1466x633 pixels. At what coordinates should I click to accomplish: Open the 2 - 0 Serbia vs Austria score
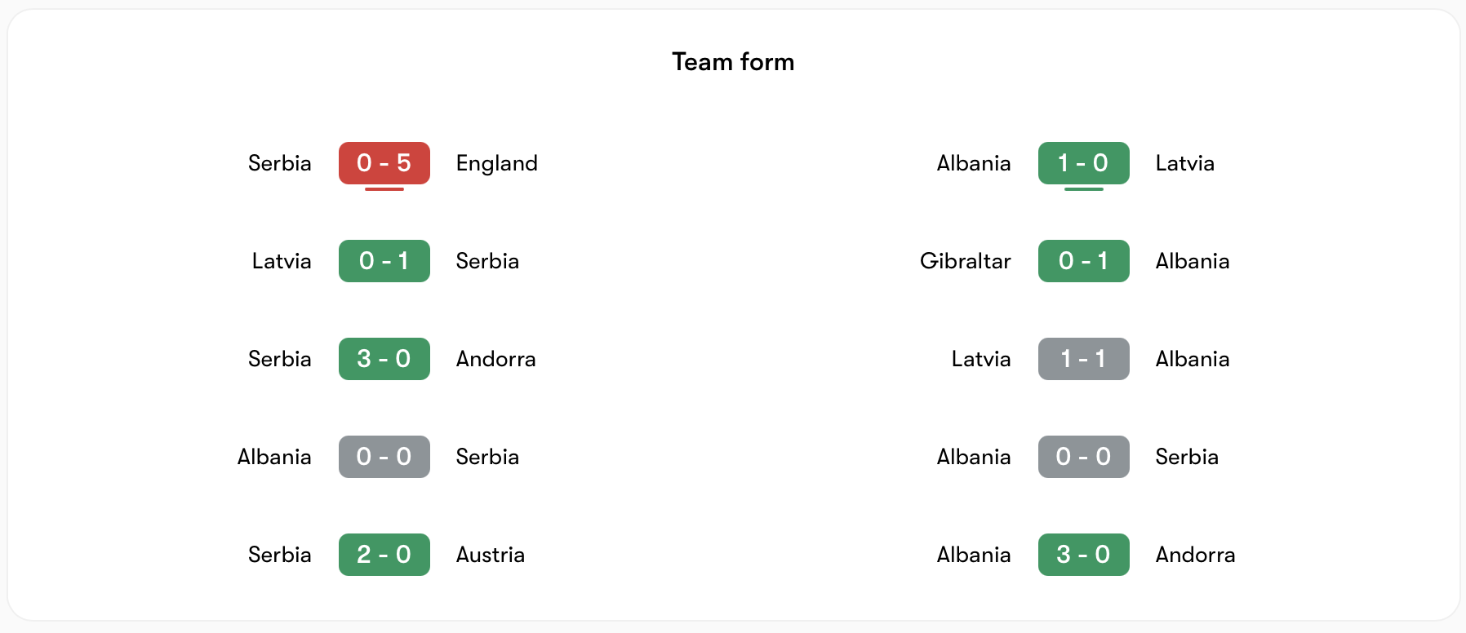pyautogui.click(x=384, y=555)
